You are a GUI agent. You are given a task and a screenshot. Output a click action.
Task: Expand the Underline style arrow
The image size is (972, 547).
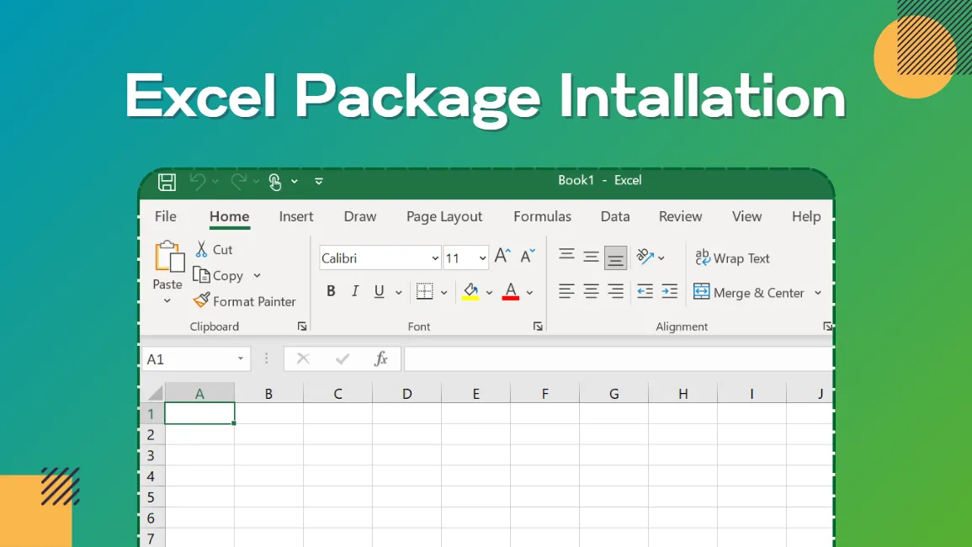coord(399,292)
